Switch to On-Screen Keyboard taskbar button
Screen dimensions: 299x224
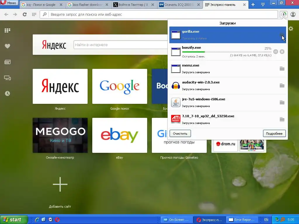(176, 220)
